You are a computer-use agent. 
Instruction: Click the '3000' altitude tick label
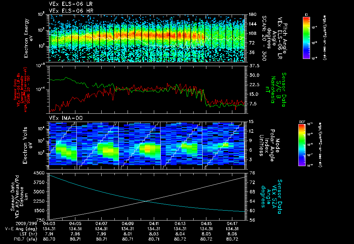coord(39,192)
